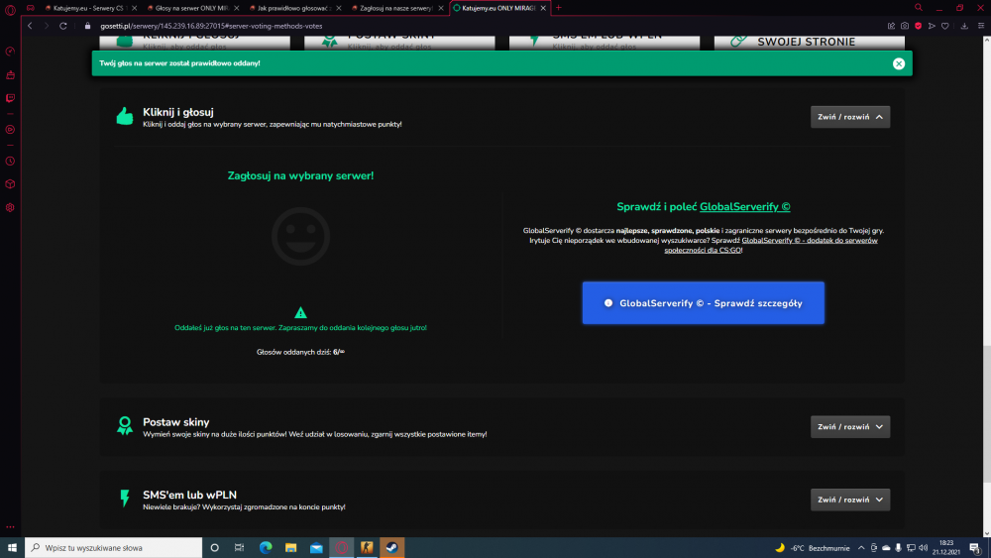Viewport: 991px width, 558px height.
Task: Dismiss the green vote confirmation banner
Action: click(899, 63)
